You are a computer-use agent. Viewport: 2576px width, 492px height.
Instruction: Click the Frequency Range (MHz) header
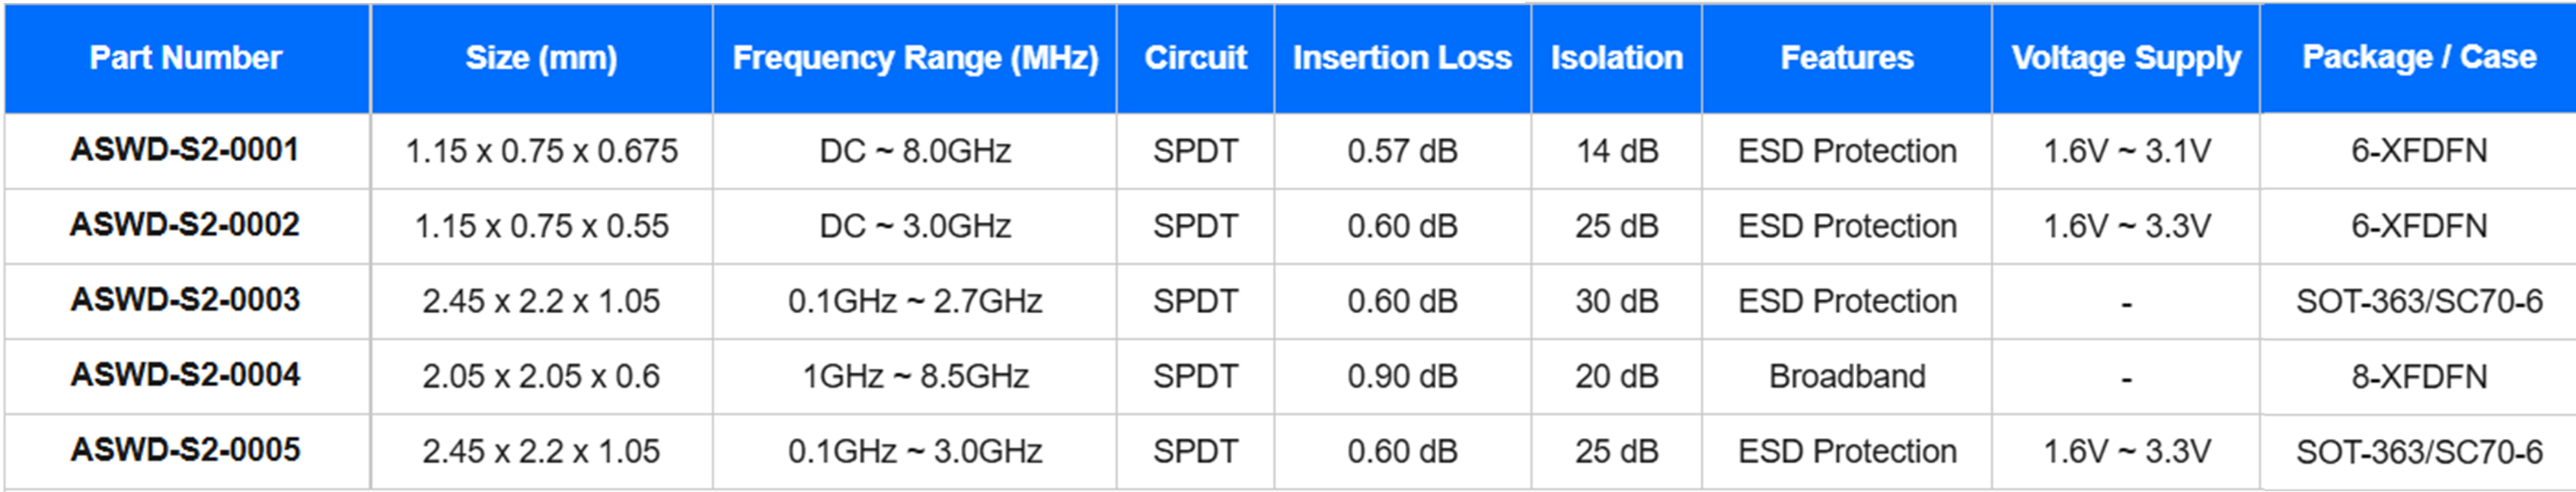click(915, 58)
